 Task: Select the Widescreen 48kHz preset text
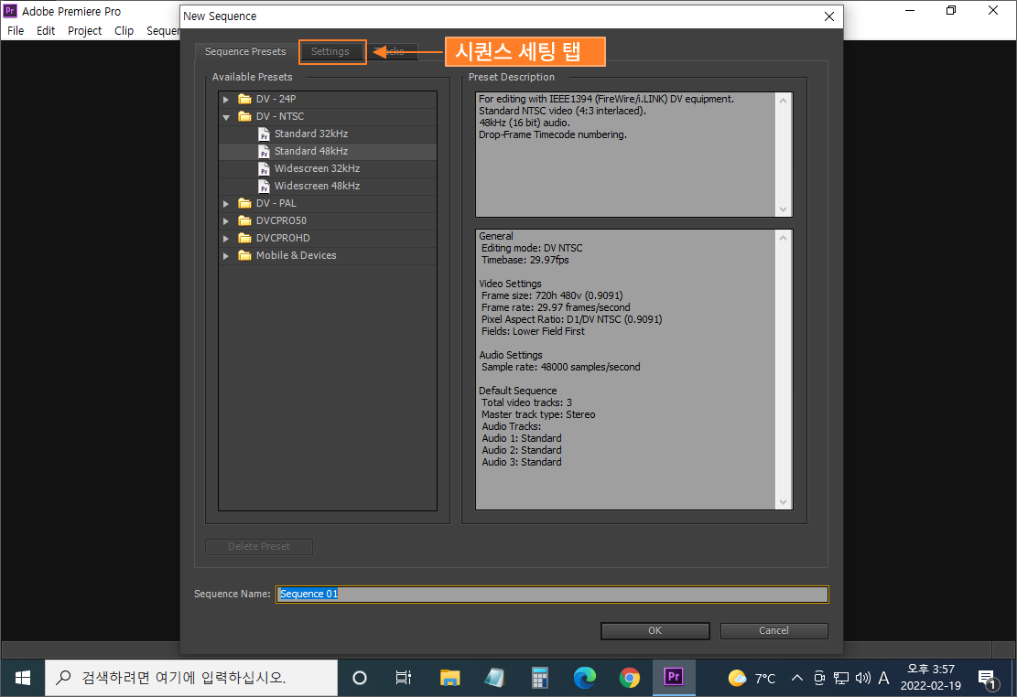(x=317, y=186)
